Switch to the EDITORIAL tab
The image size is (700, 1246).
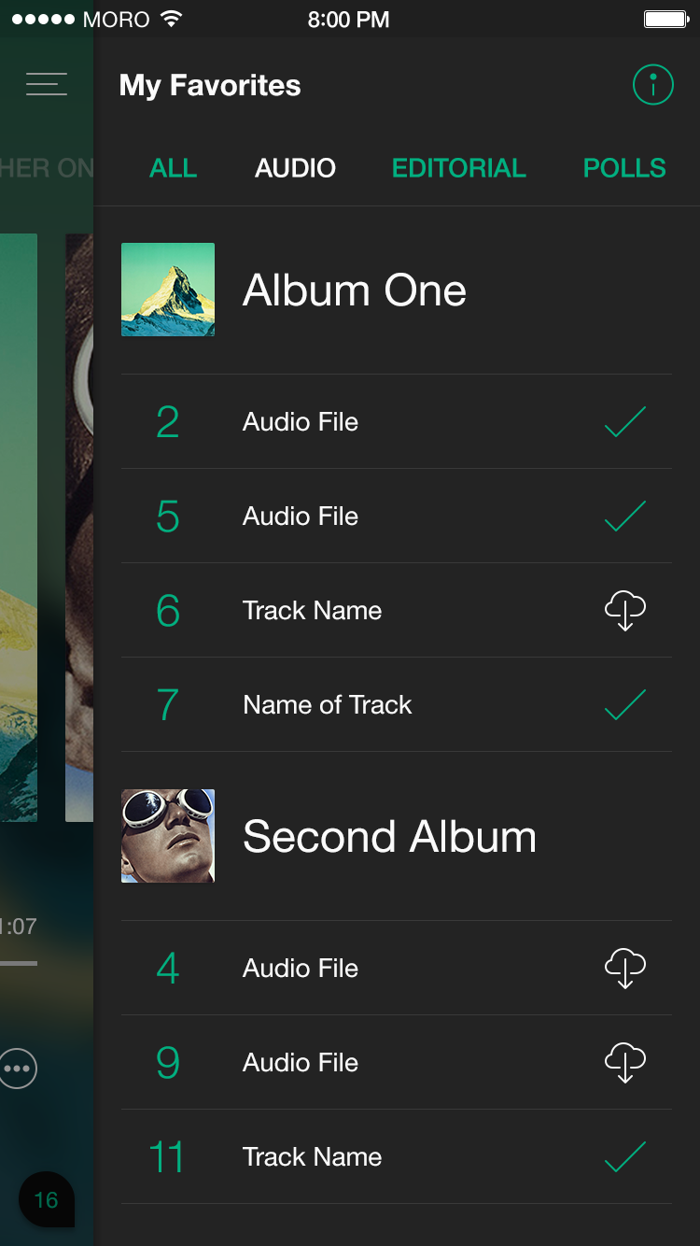pyautogui.click(x=459, y=168)
